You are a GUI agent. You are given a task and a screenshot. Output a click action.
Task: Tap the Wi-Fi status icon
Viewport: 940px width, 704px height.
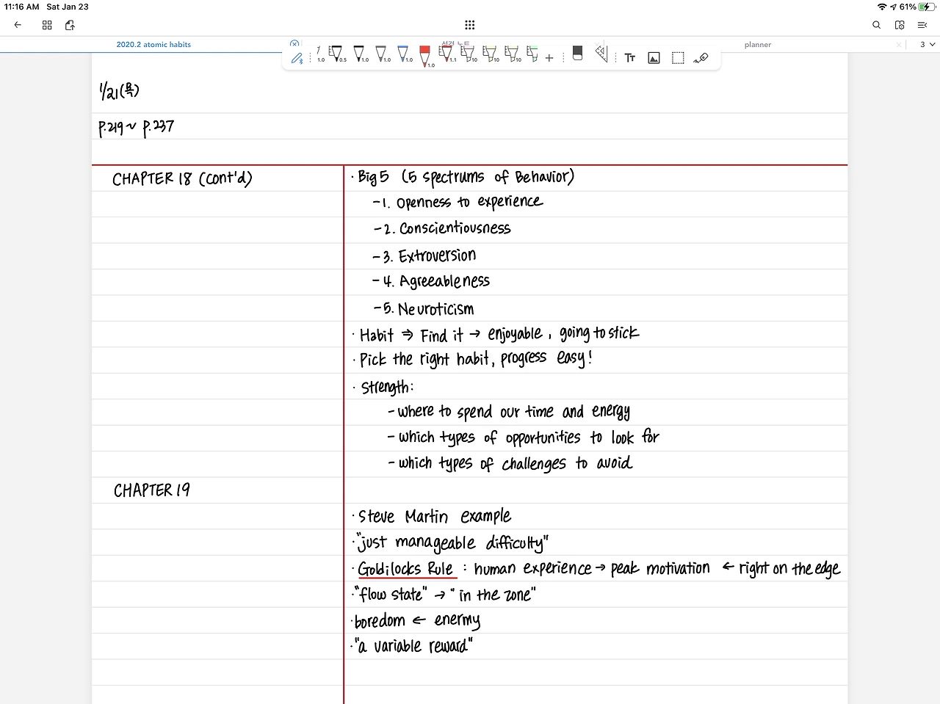coord(882,7)
